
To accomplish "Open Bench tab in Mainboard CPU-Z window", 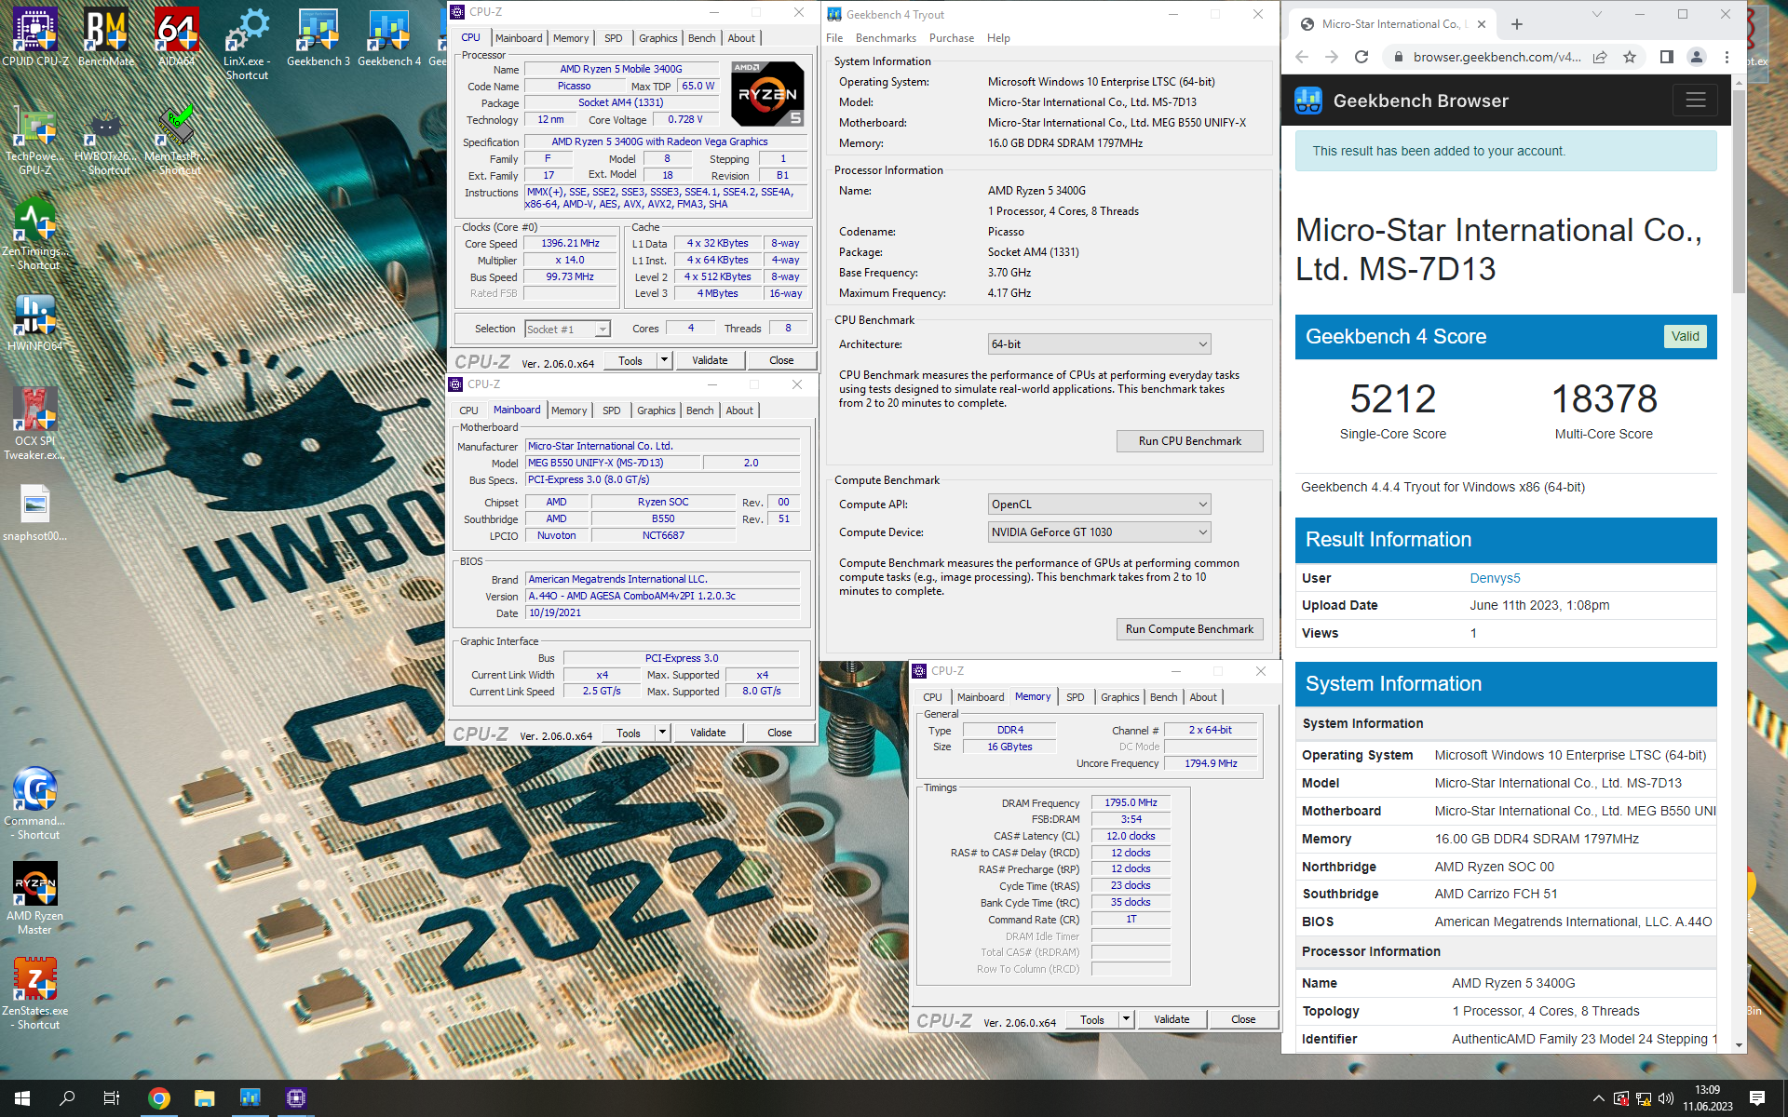I will click(x=700, y=410).
